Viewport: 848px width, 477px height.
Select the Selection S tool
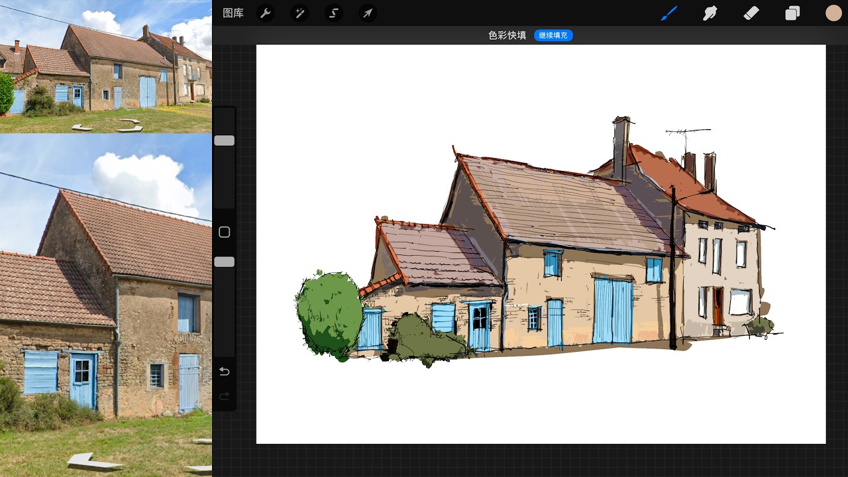[334, 13]
